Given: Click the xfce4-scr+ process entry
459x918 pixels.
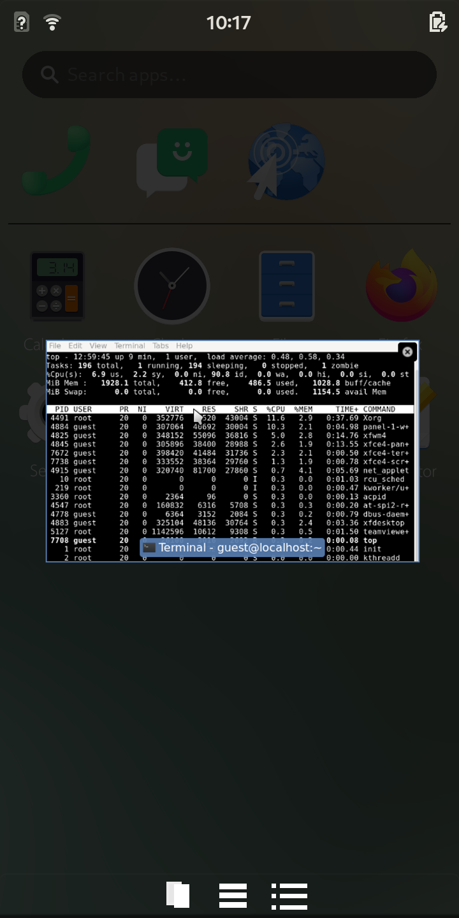Looking at the screenshot, I should 231,462.
